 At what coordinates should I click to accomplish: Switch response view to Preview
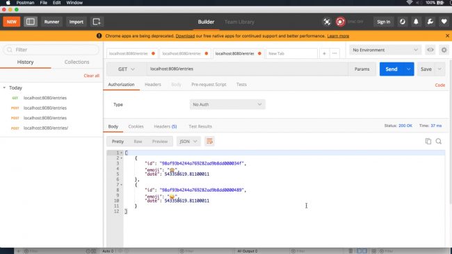160,142
